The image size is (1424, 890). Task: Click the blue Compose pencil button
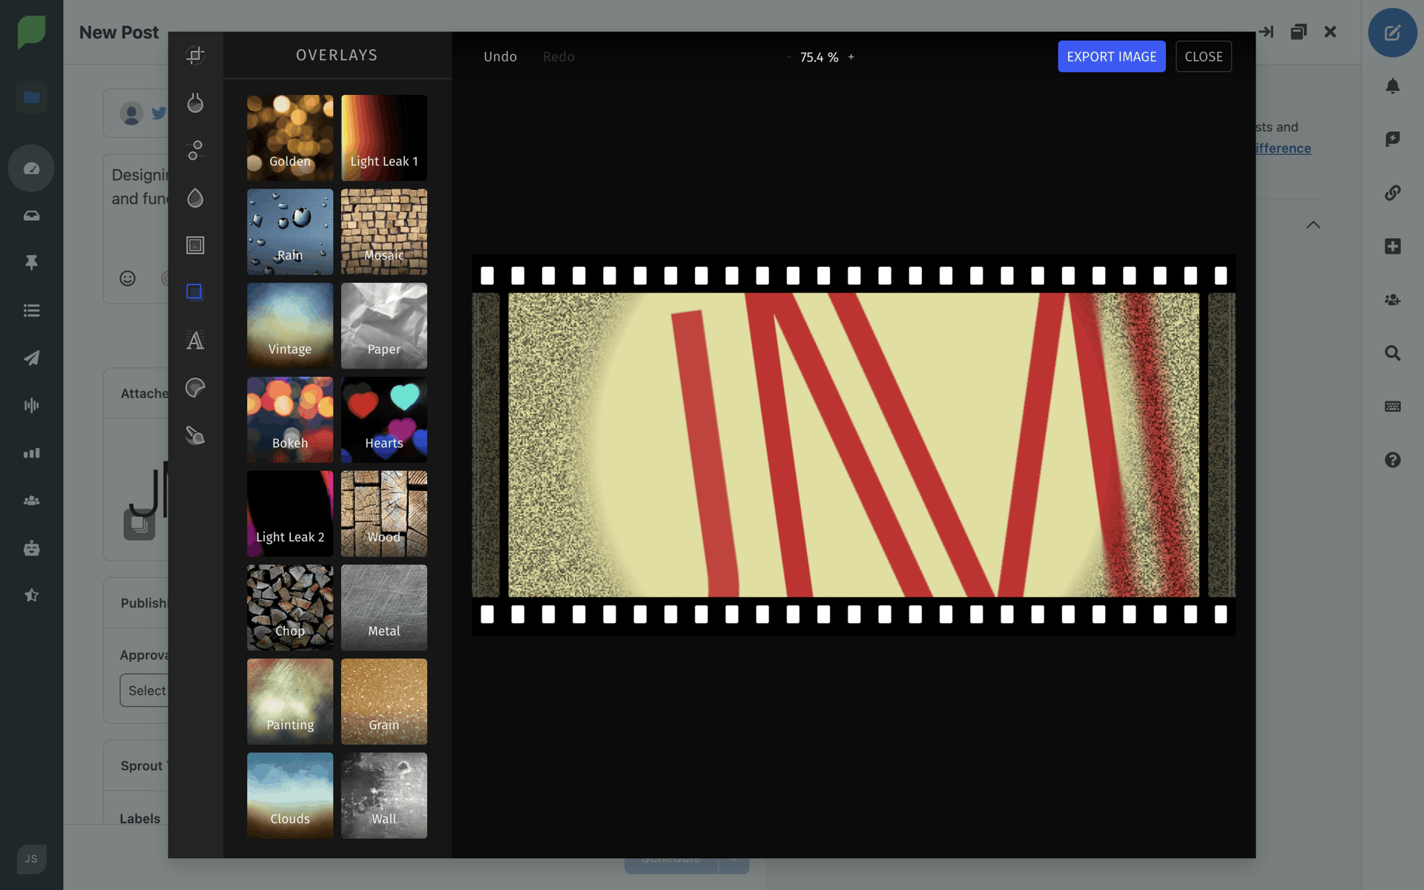click(x=1392, y=33)
